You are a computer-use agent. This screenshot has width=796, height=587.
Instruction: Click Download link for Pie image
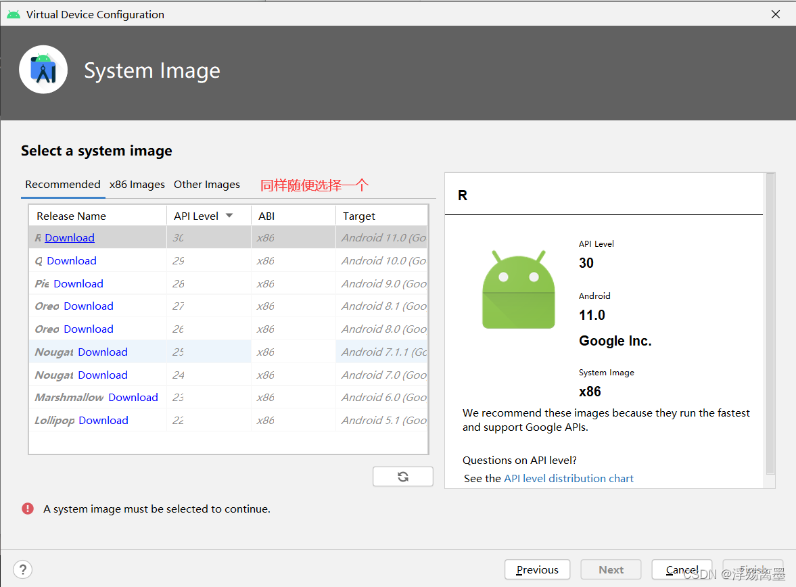78,283
